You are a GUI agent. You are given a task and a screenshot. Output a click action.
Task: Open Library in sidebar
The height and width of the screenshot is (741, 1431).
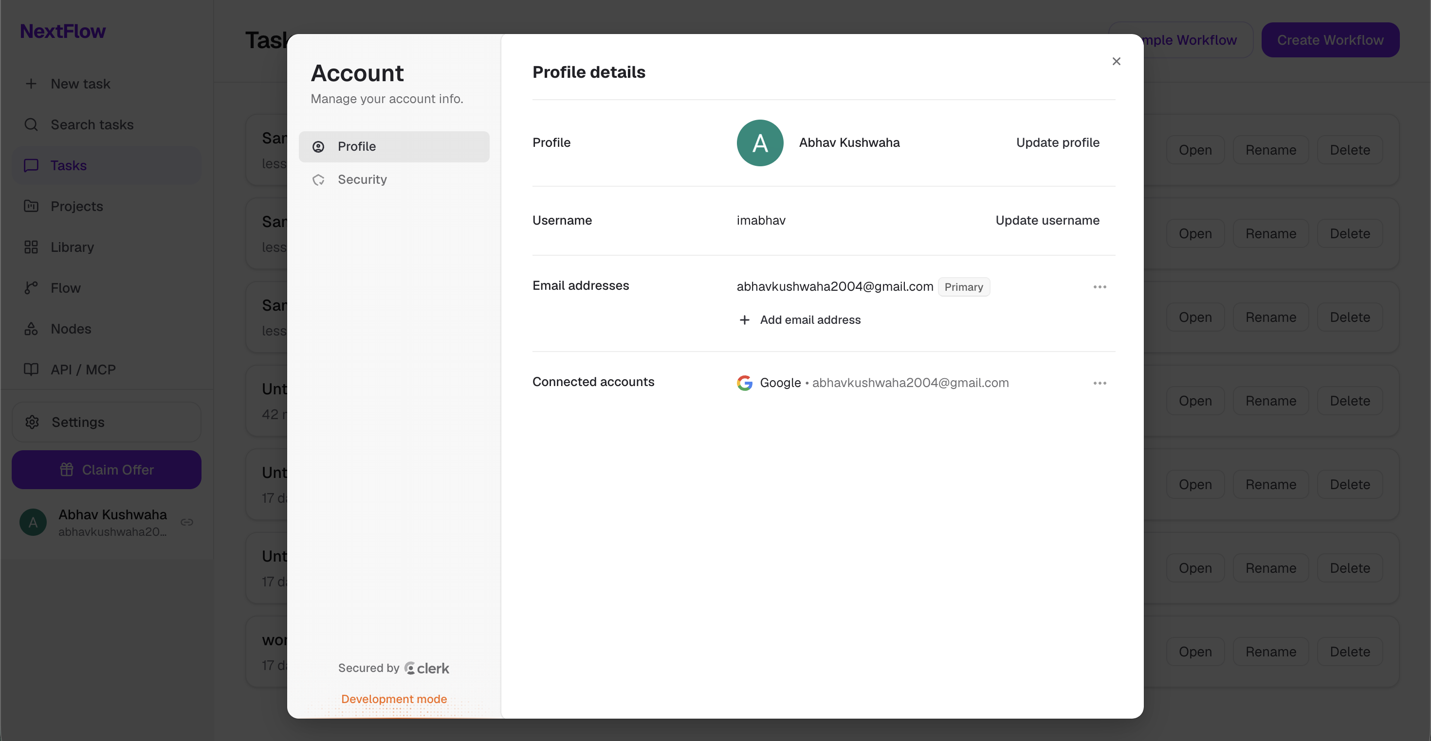[x=107, y=247]
